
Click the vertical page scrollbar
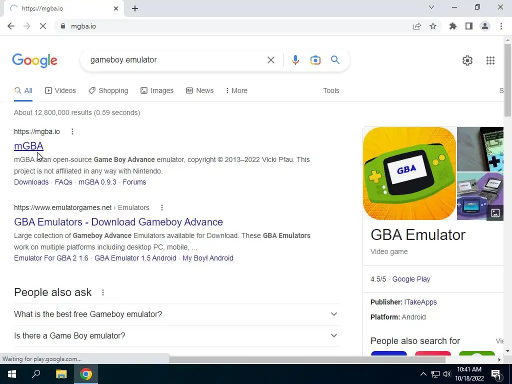coord(507,80)
